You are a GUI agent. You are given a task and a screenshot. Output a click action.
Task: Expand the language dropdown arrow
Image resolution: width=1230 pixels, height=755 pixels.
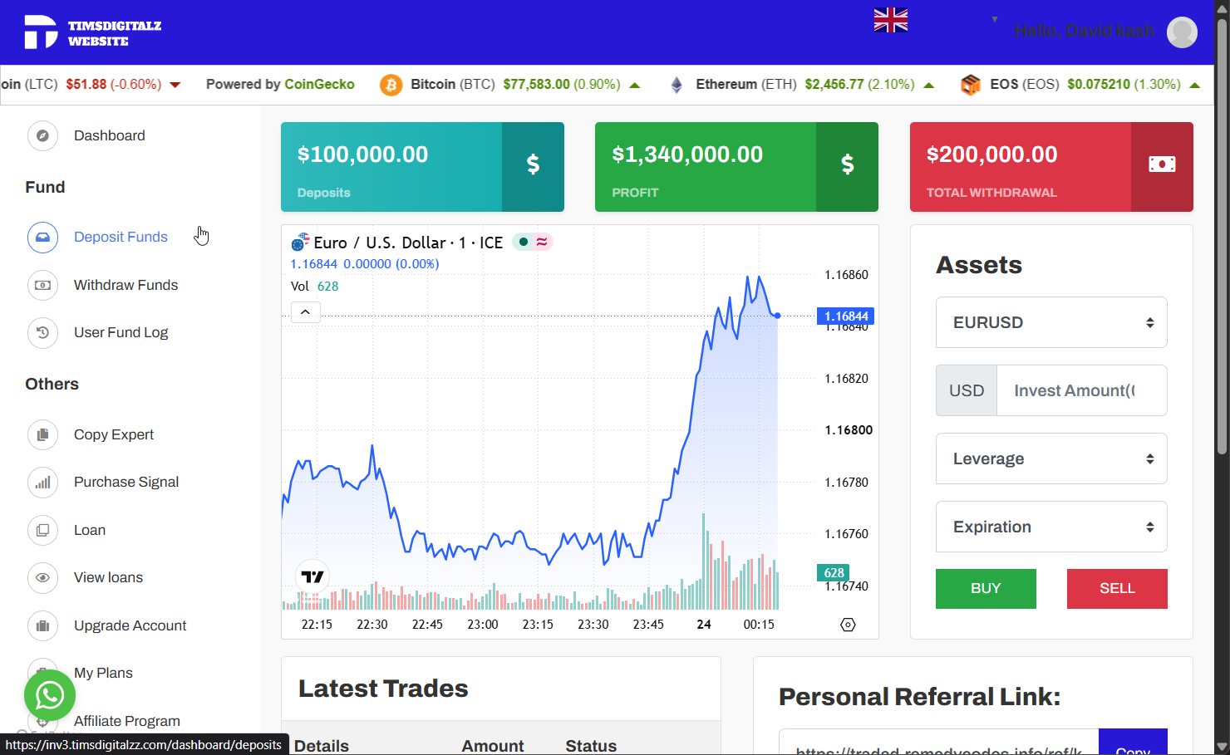tap(994, 19)
